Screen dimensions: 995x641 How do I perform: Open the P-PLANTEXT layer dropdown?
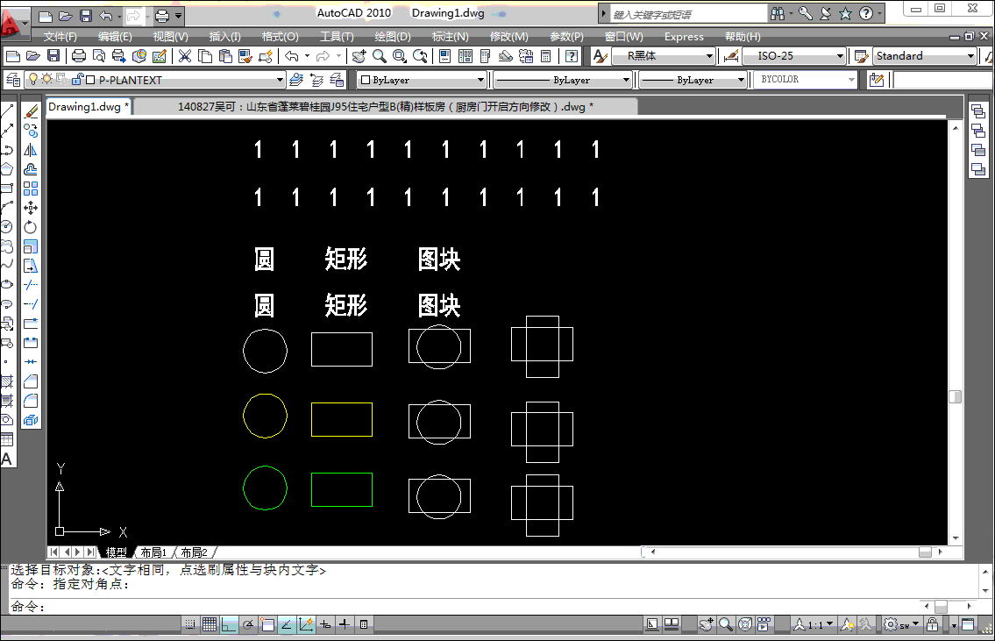pyautogui.click(x=280, y=80)
